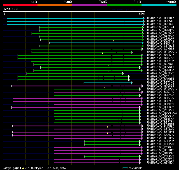
Task: Click the UniRef100_B4FWZ9 hit name
Action: pyautogui.click(x=161, y=80)
